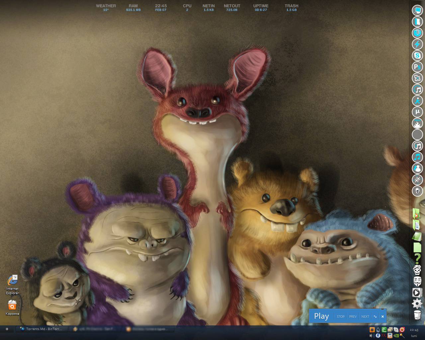Open the green notepad dock icon

coord(417,236)
